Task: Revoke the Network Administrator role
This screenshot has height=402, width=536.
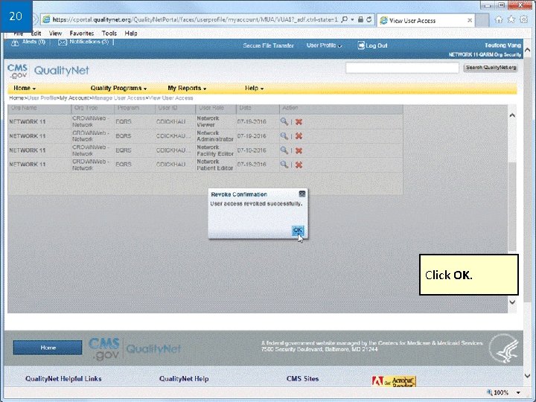Action: pyautogui.click(x=299, y=136)
